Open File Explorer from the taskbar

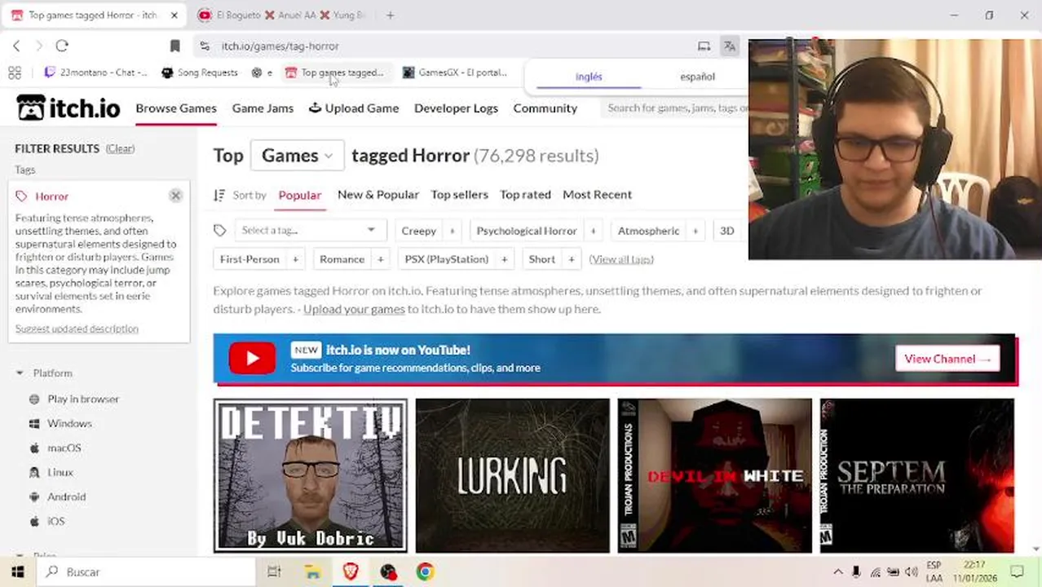coord(312,572)
